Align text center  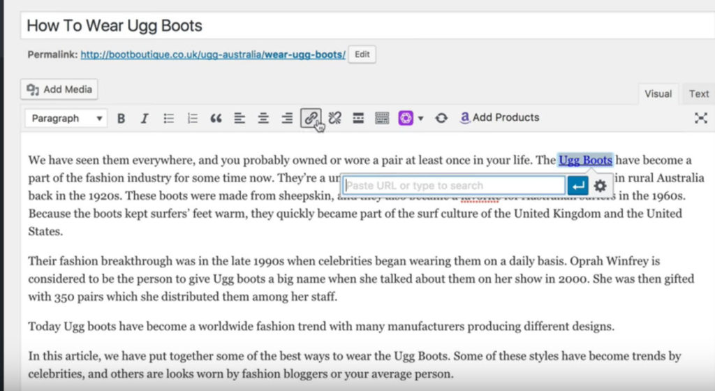(263, 119)
